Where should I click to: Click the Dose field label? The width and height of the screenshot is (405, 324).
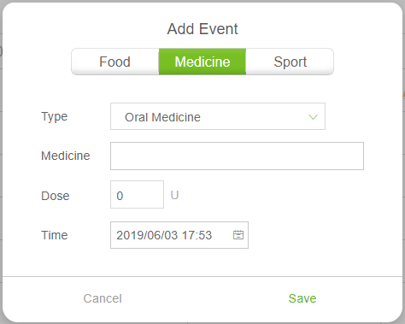[x=56, y=196]
